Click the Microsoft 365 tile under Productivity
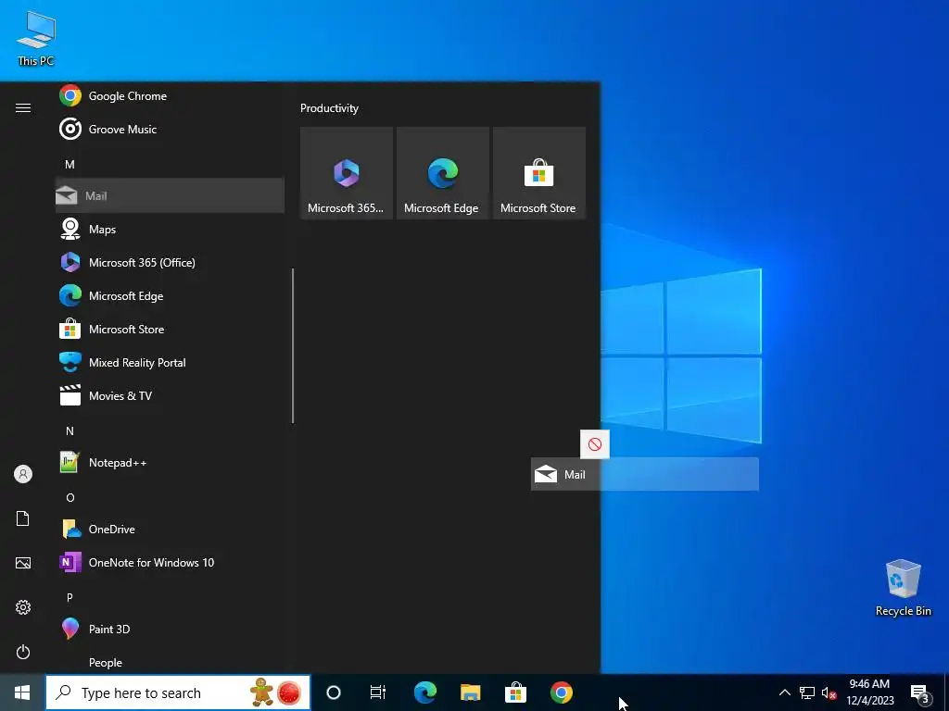The height and width of the screenshot is (711, 949). click(x=347, y=173)
